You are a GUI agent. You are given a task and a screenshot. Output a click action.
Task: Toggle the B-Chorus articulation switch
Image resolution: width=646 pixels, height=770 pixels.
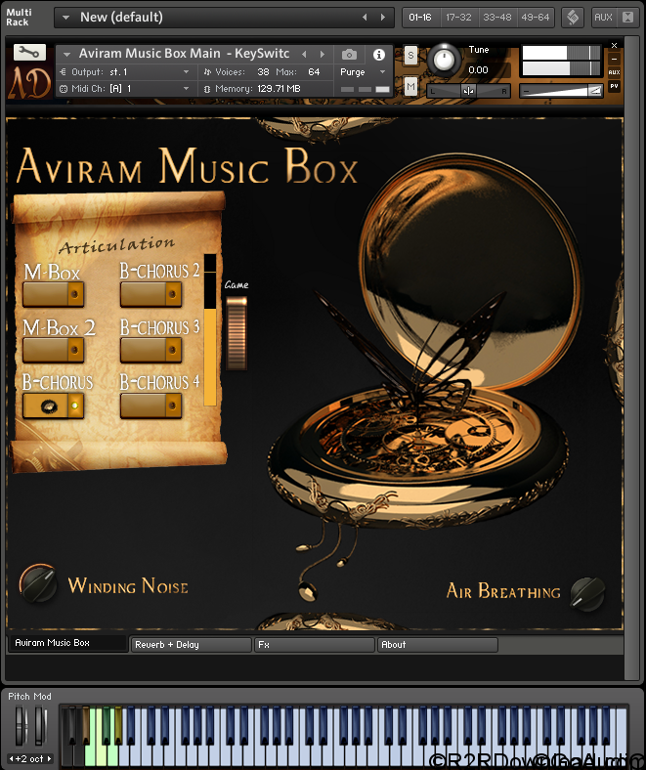click(x=54, y=406)
